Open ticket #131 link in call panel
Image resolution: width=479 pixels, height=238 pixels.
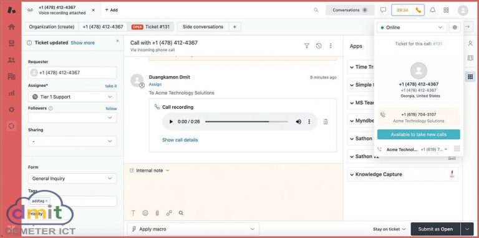coord(438,44)
